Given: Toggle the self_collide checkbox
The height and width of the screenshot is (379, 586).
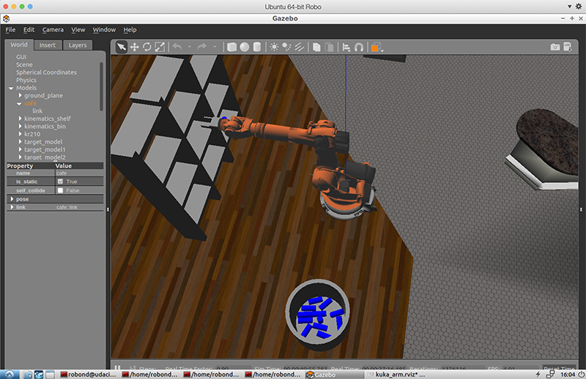Looking at the screenshot, I should point(60,190).
